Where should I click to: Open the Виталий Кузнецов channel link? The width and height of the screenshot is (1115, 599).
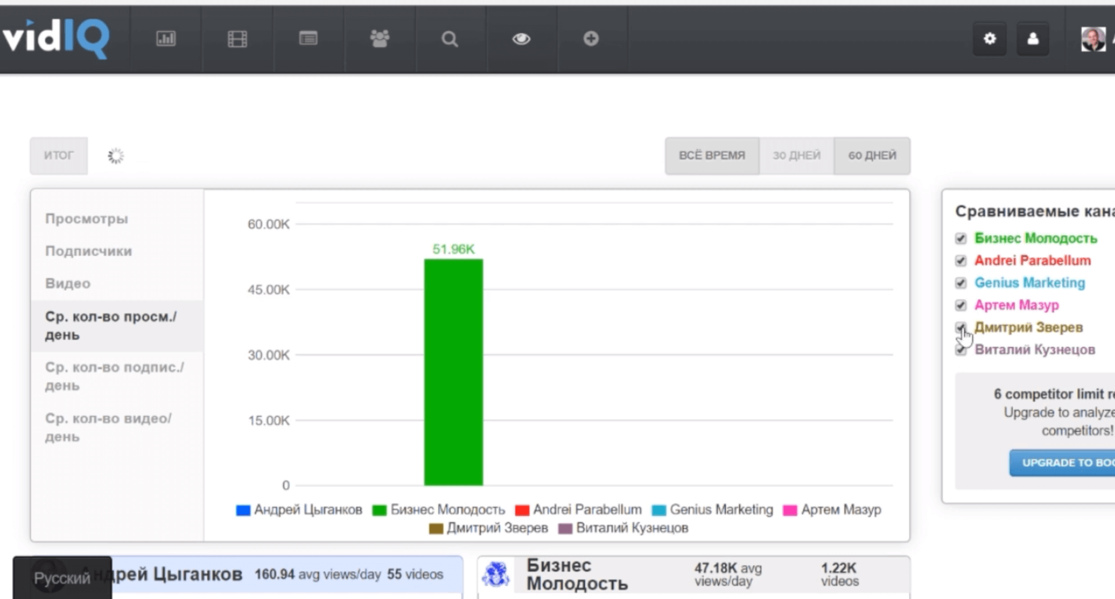pyautogui.click(x=1035, y=350)
